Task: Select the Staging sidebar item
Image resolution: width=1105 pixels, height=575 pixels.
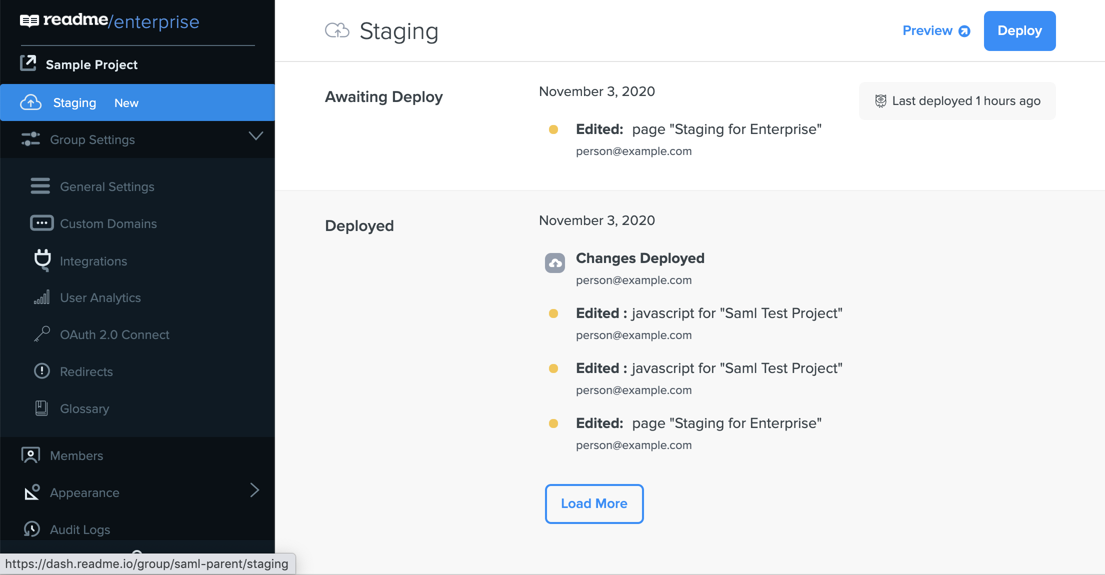Action: [x=74, y=102]
